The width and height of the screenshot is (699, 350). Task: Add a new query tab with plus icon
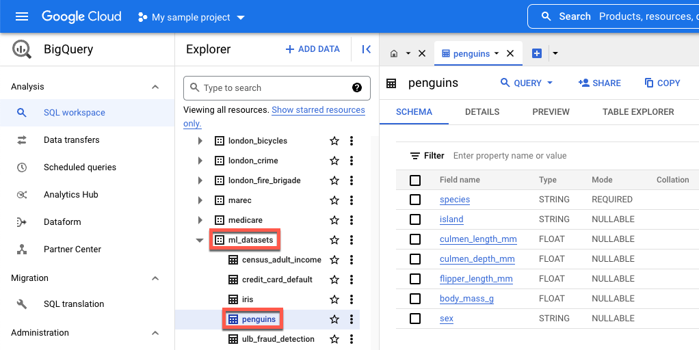pos(537,53)
